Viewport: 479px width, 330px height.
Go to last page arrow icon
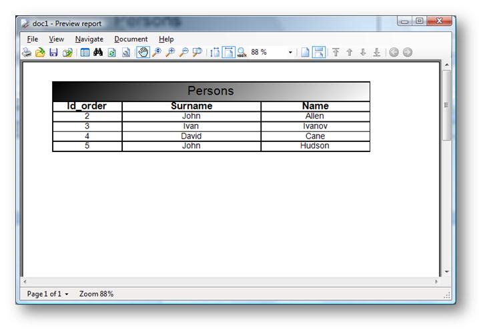[x=377, y=53]
